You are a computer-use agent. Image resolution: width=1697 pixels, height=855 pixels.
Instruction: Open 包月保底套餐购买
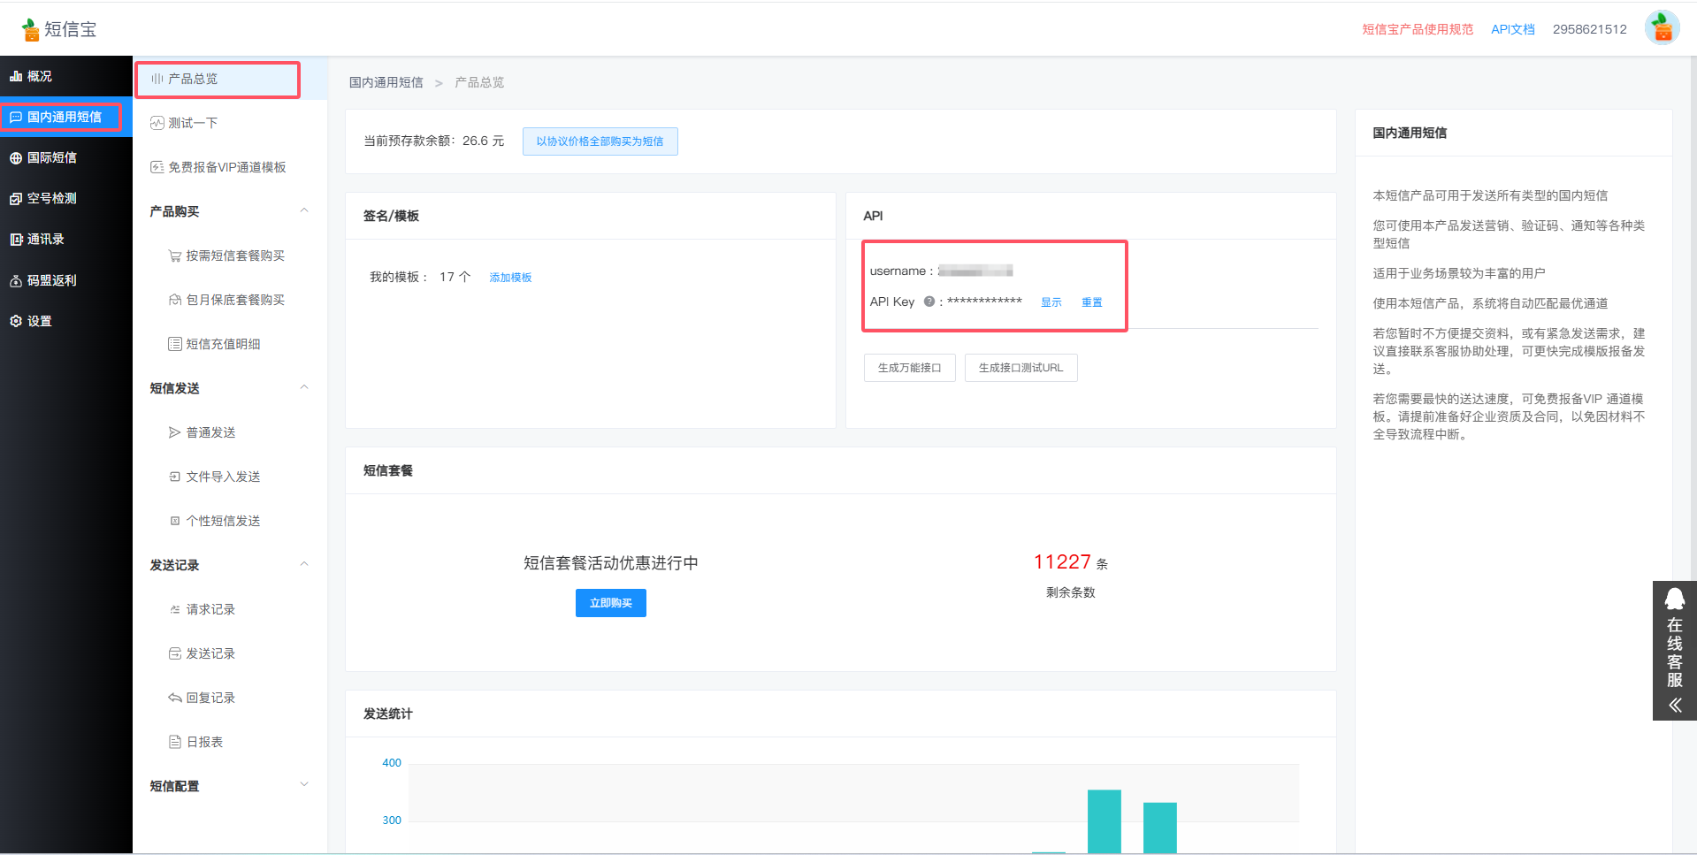pyautogui.click(x=230, y=300)
